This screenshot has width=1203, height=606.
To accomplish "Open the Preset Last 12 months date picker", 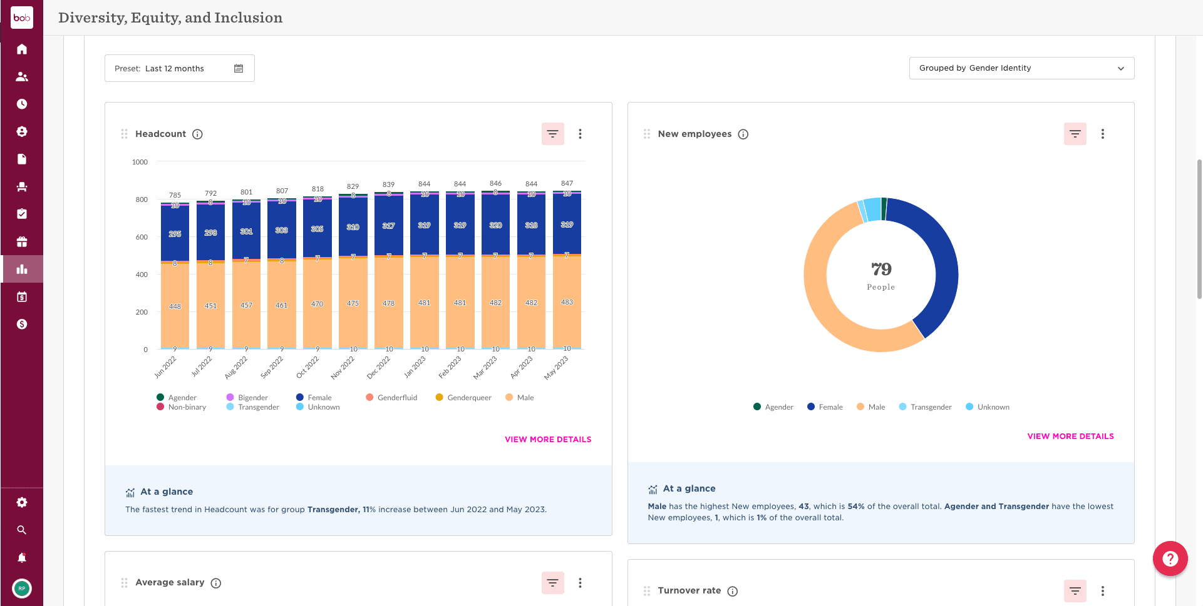I will (179, 68).
